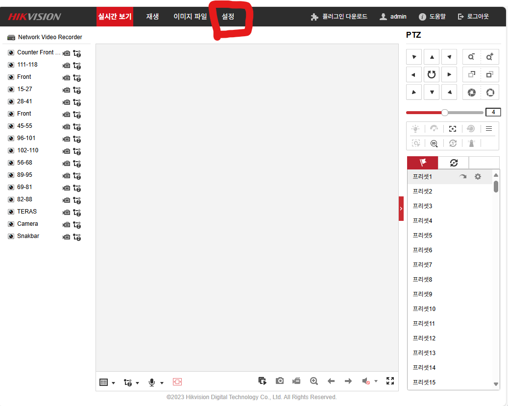Open PTZ menu list icon

tap(489, 129)
